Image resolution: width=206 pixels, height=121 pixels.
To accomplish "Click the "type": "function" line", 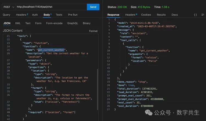I will 36,43.
